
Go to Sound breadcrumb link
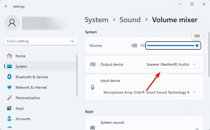(130, 20)
